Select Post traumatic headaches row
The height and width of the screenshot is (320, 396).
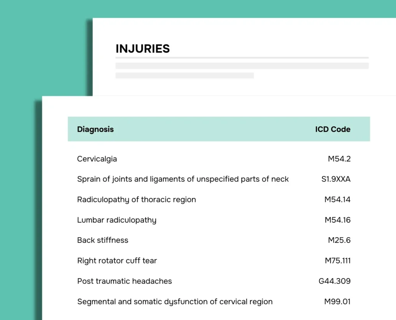point(125,281)
